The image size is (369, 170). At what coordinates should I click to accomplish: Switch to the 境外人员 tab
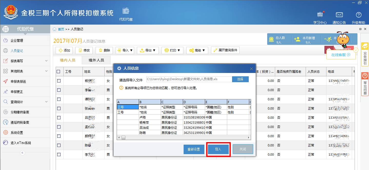click(x=96, y=60)
